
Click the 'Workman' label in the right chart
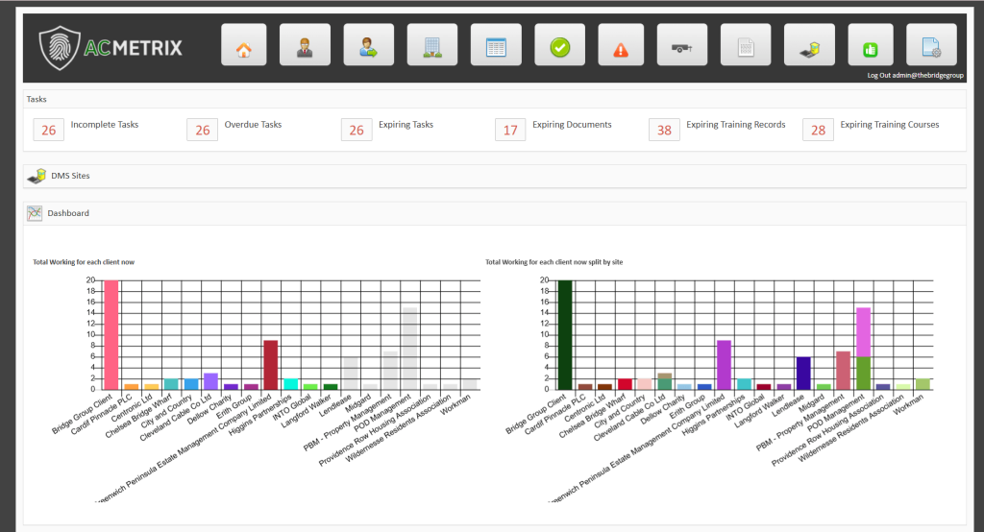coord(909,404)
